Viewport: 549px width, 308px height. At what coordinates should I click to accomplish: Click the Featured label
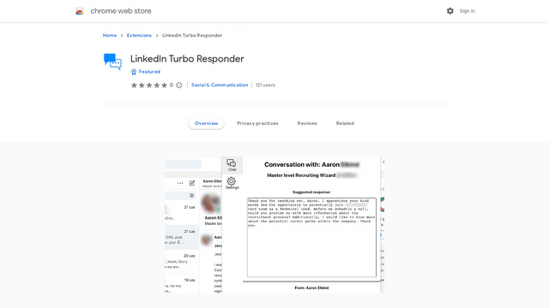click(x=149, y=72)
